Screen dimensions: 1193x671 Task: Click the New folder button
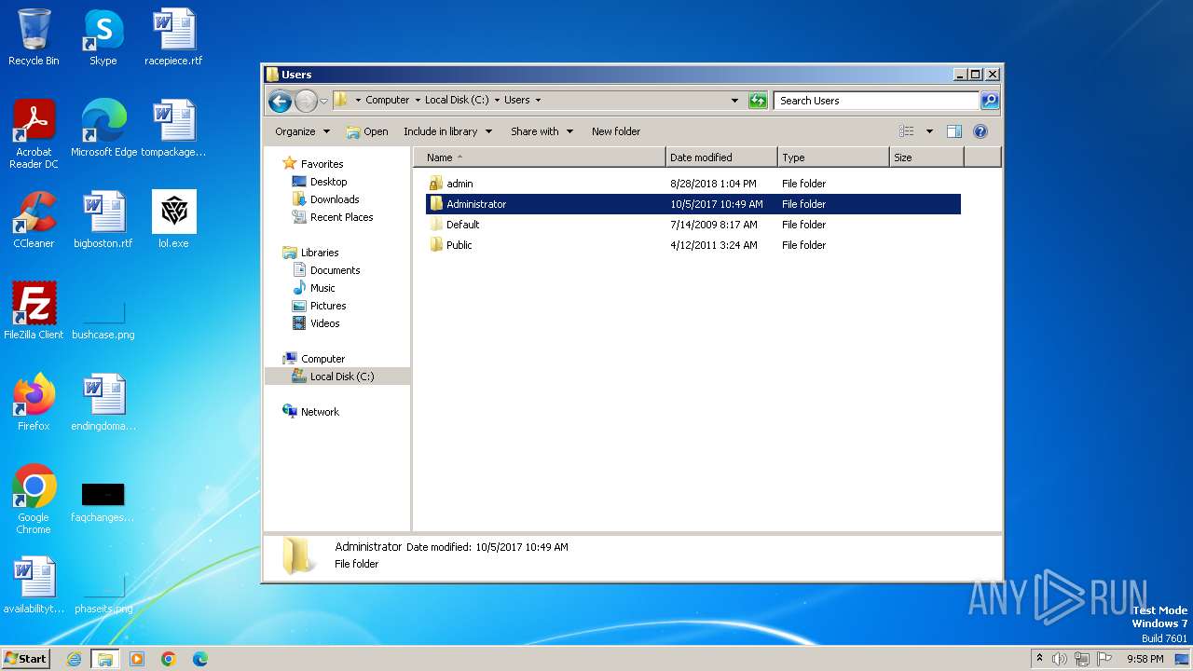pos(616,131)
